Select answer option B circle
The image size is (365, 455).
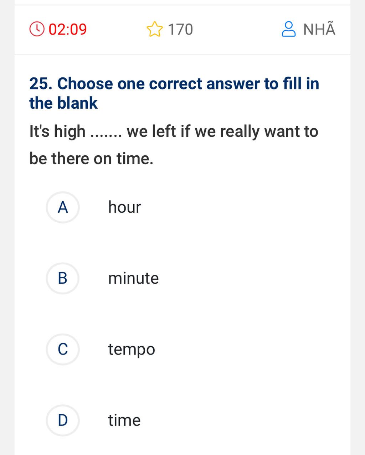pyautogui.click(x=62, y=278)
